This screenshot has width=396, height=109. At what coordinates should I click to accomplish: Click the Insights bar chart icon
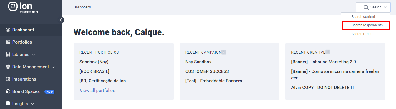point(8,104)
